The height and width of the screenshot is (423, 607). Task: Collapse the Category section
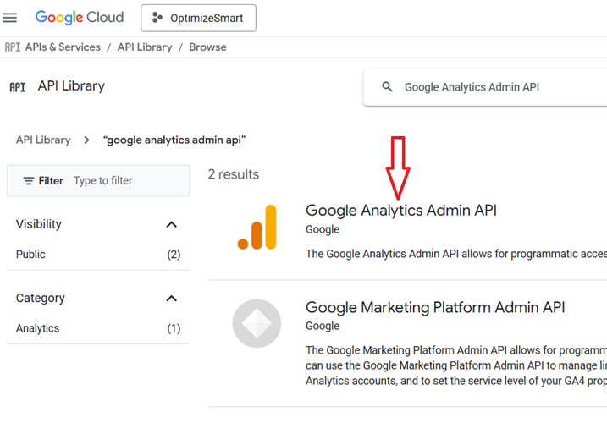coord(171,298)
